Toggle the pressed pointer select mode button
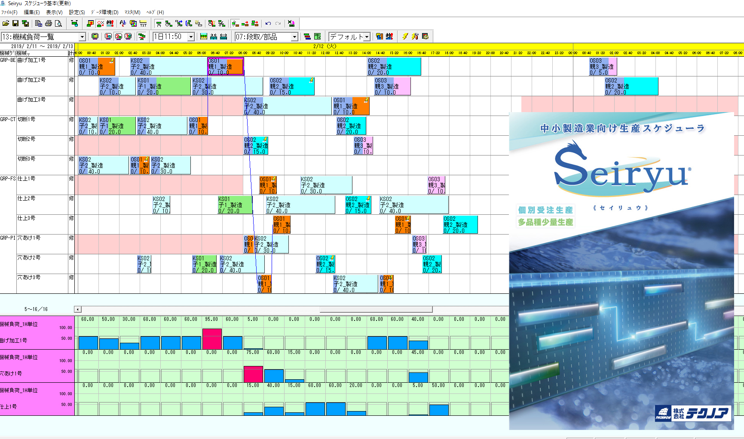Viewport: 744px width, 439px height. click(x=159, y=24)
